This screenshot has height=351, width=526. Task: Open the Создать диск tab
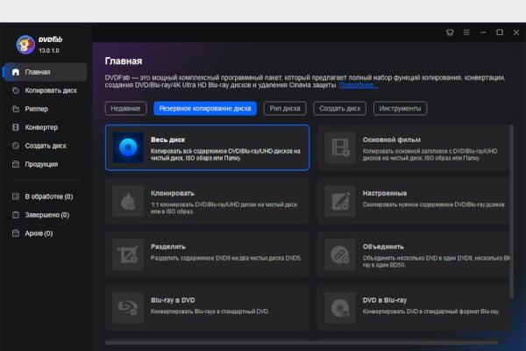click(340, 109)
